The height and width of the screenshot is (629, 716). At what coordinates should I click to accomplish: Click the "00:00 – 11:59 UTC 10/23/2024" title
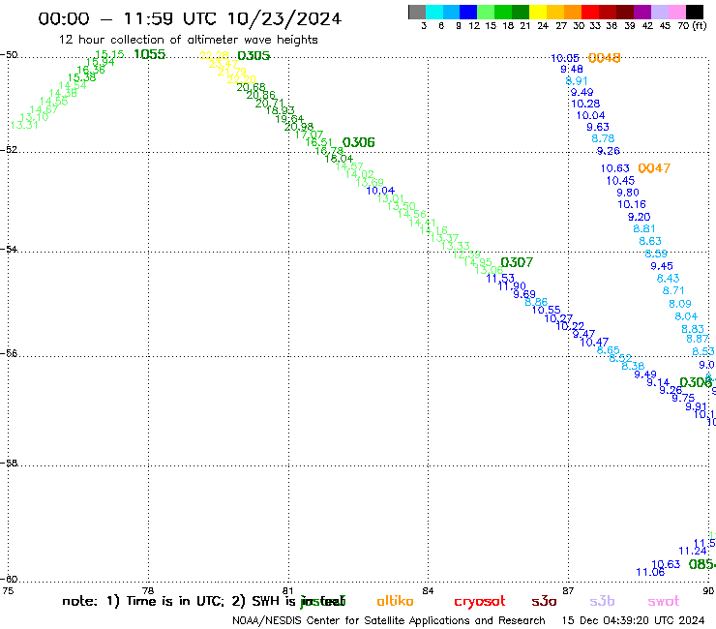[x=190, y=18]
